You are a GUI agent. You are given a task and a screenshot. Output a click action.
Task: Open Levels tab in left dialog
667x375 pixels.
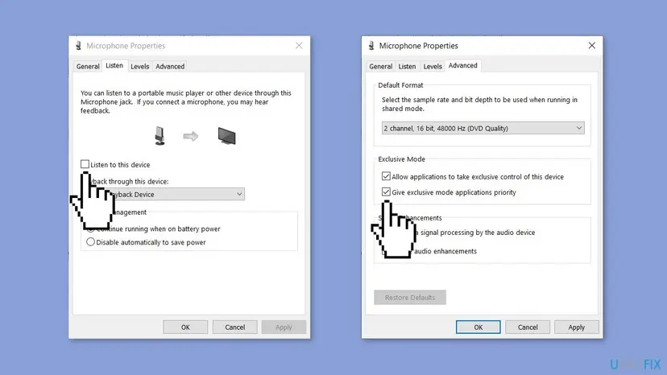point(139,66)
